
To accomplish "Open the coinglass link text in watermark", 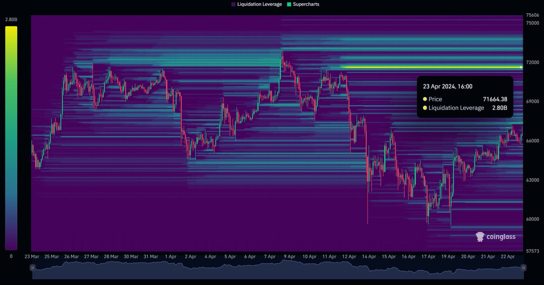I will tap(501, 236).
